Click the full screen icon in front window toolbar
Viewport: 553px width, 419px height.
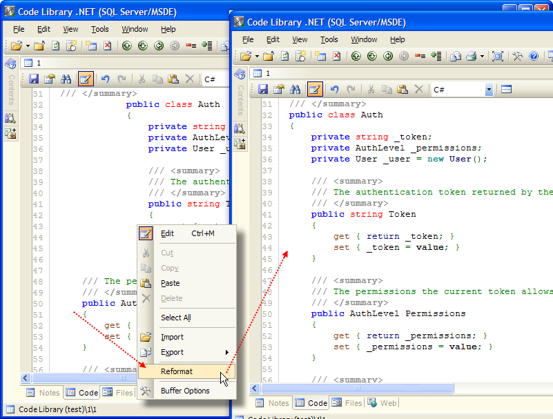498,56
